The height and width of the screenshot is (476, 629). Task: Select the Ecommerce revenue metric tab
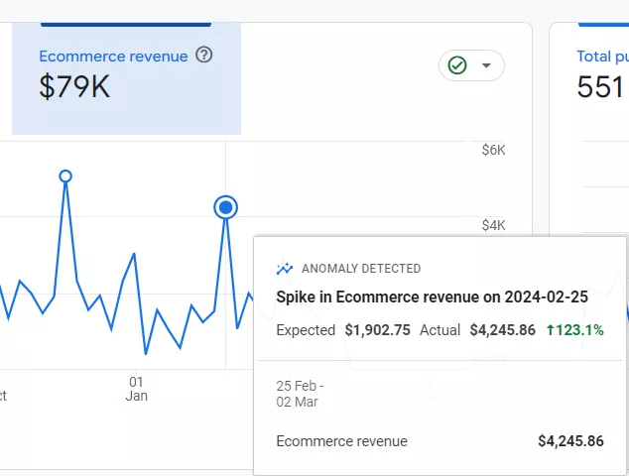(126, 78)
